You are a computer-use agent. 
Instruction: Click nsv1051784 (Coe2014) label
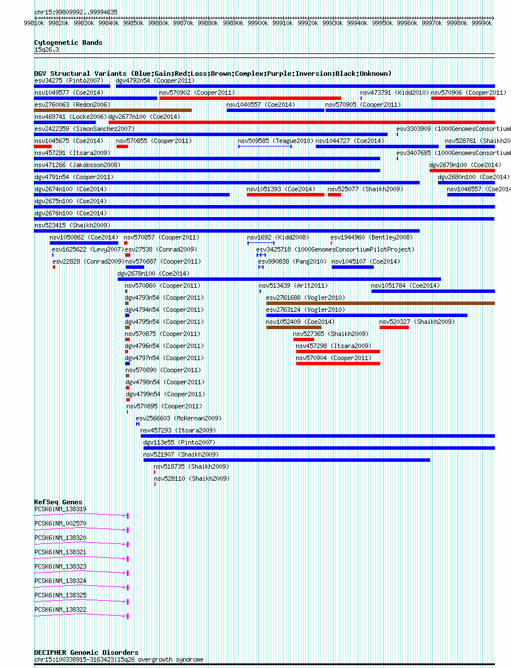pos(405,285)
